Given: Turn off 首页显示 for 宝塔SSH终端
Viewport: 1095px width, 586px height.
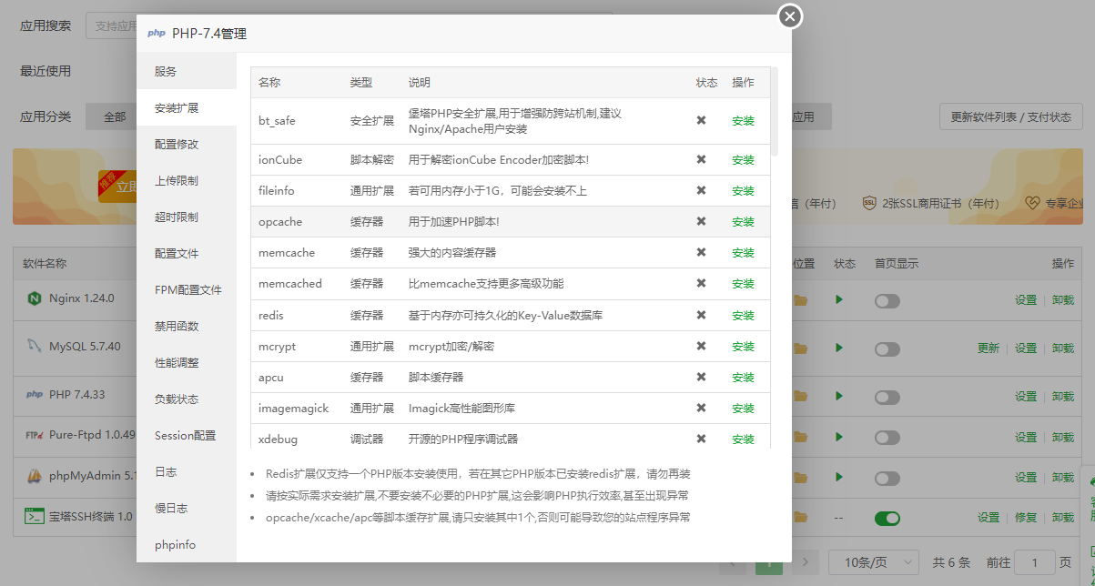Looking at the screenshot, I should 887,518.
